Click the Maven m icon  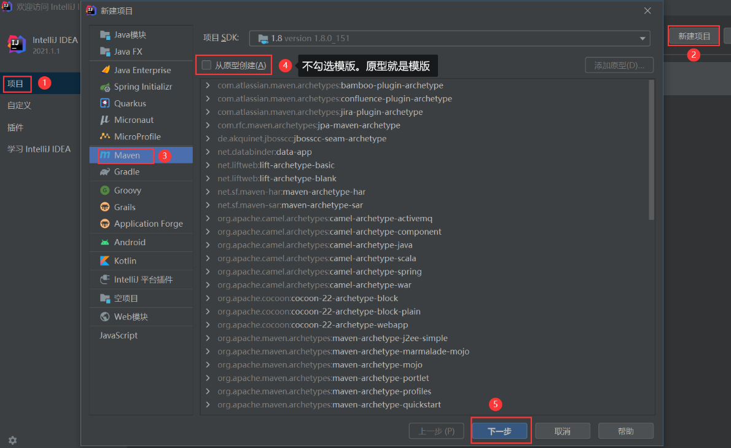105,155
